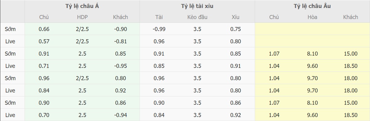Click the -0.90 Khách odds value
The width and height of the screenshot is (370, 121).
[120, 29]
